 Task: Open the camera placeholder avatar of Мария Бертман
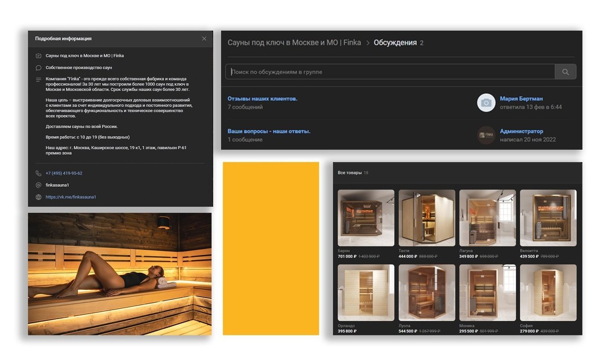click(x=486, y=103)
